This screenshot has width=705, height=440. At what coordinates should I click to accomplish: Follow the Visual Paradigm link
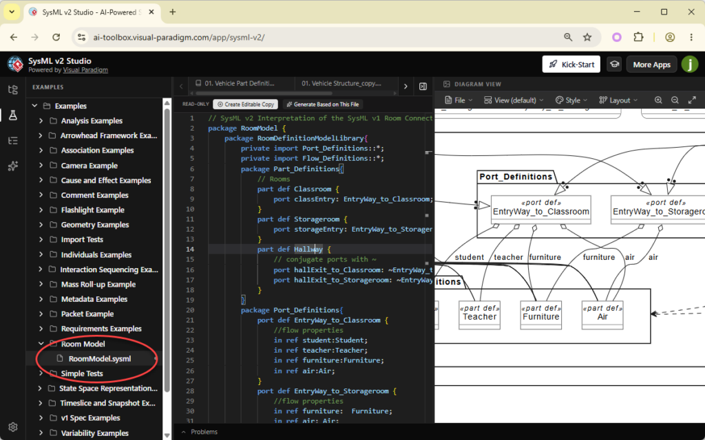pyautogui.click(x=85, y=70)
